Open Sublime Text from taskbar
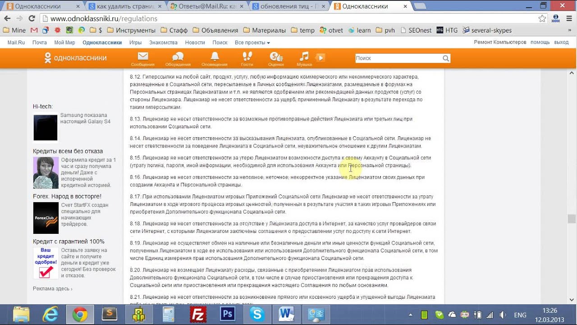Viewport: 577px width, 325px height. [x=109, y=315]
